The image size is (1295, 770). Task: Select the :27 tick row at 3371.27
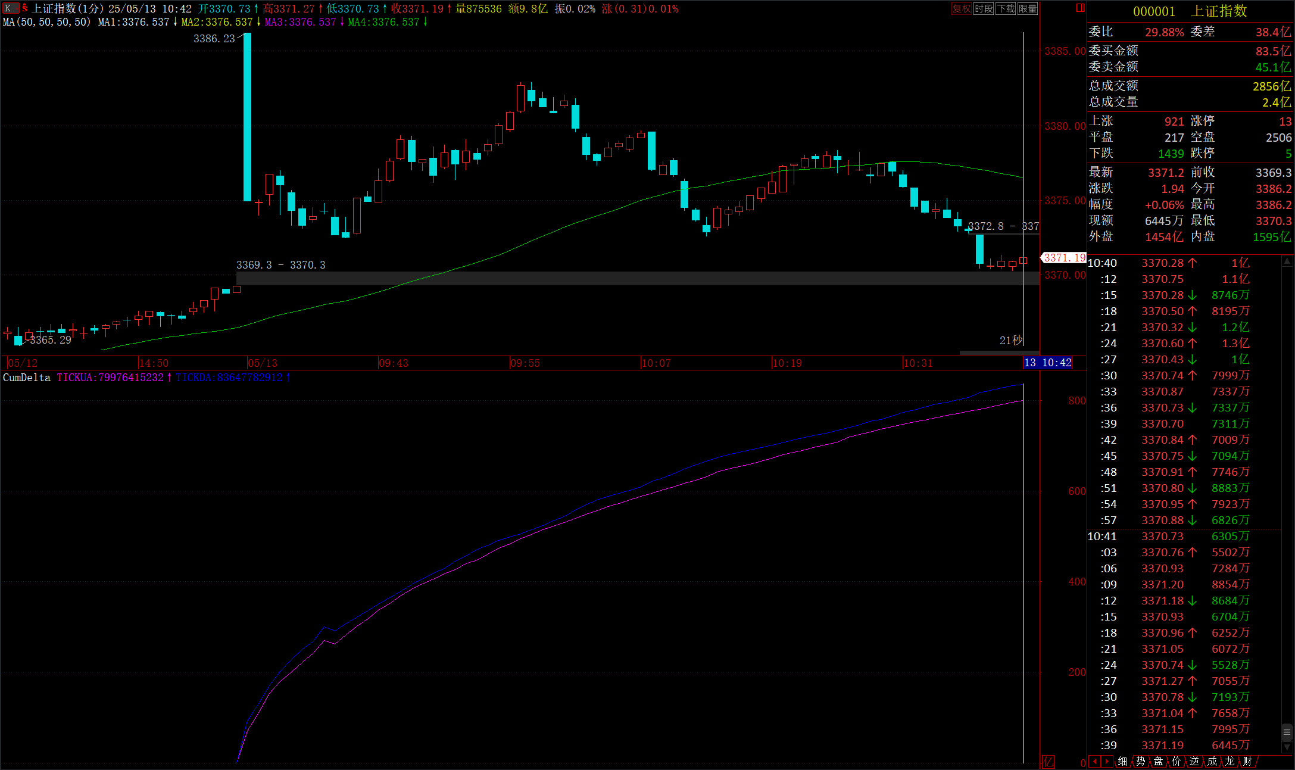[1184, 681]
